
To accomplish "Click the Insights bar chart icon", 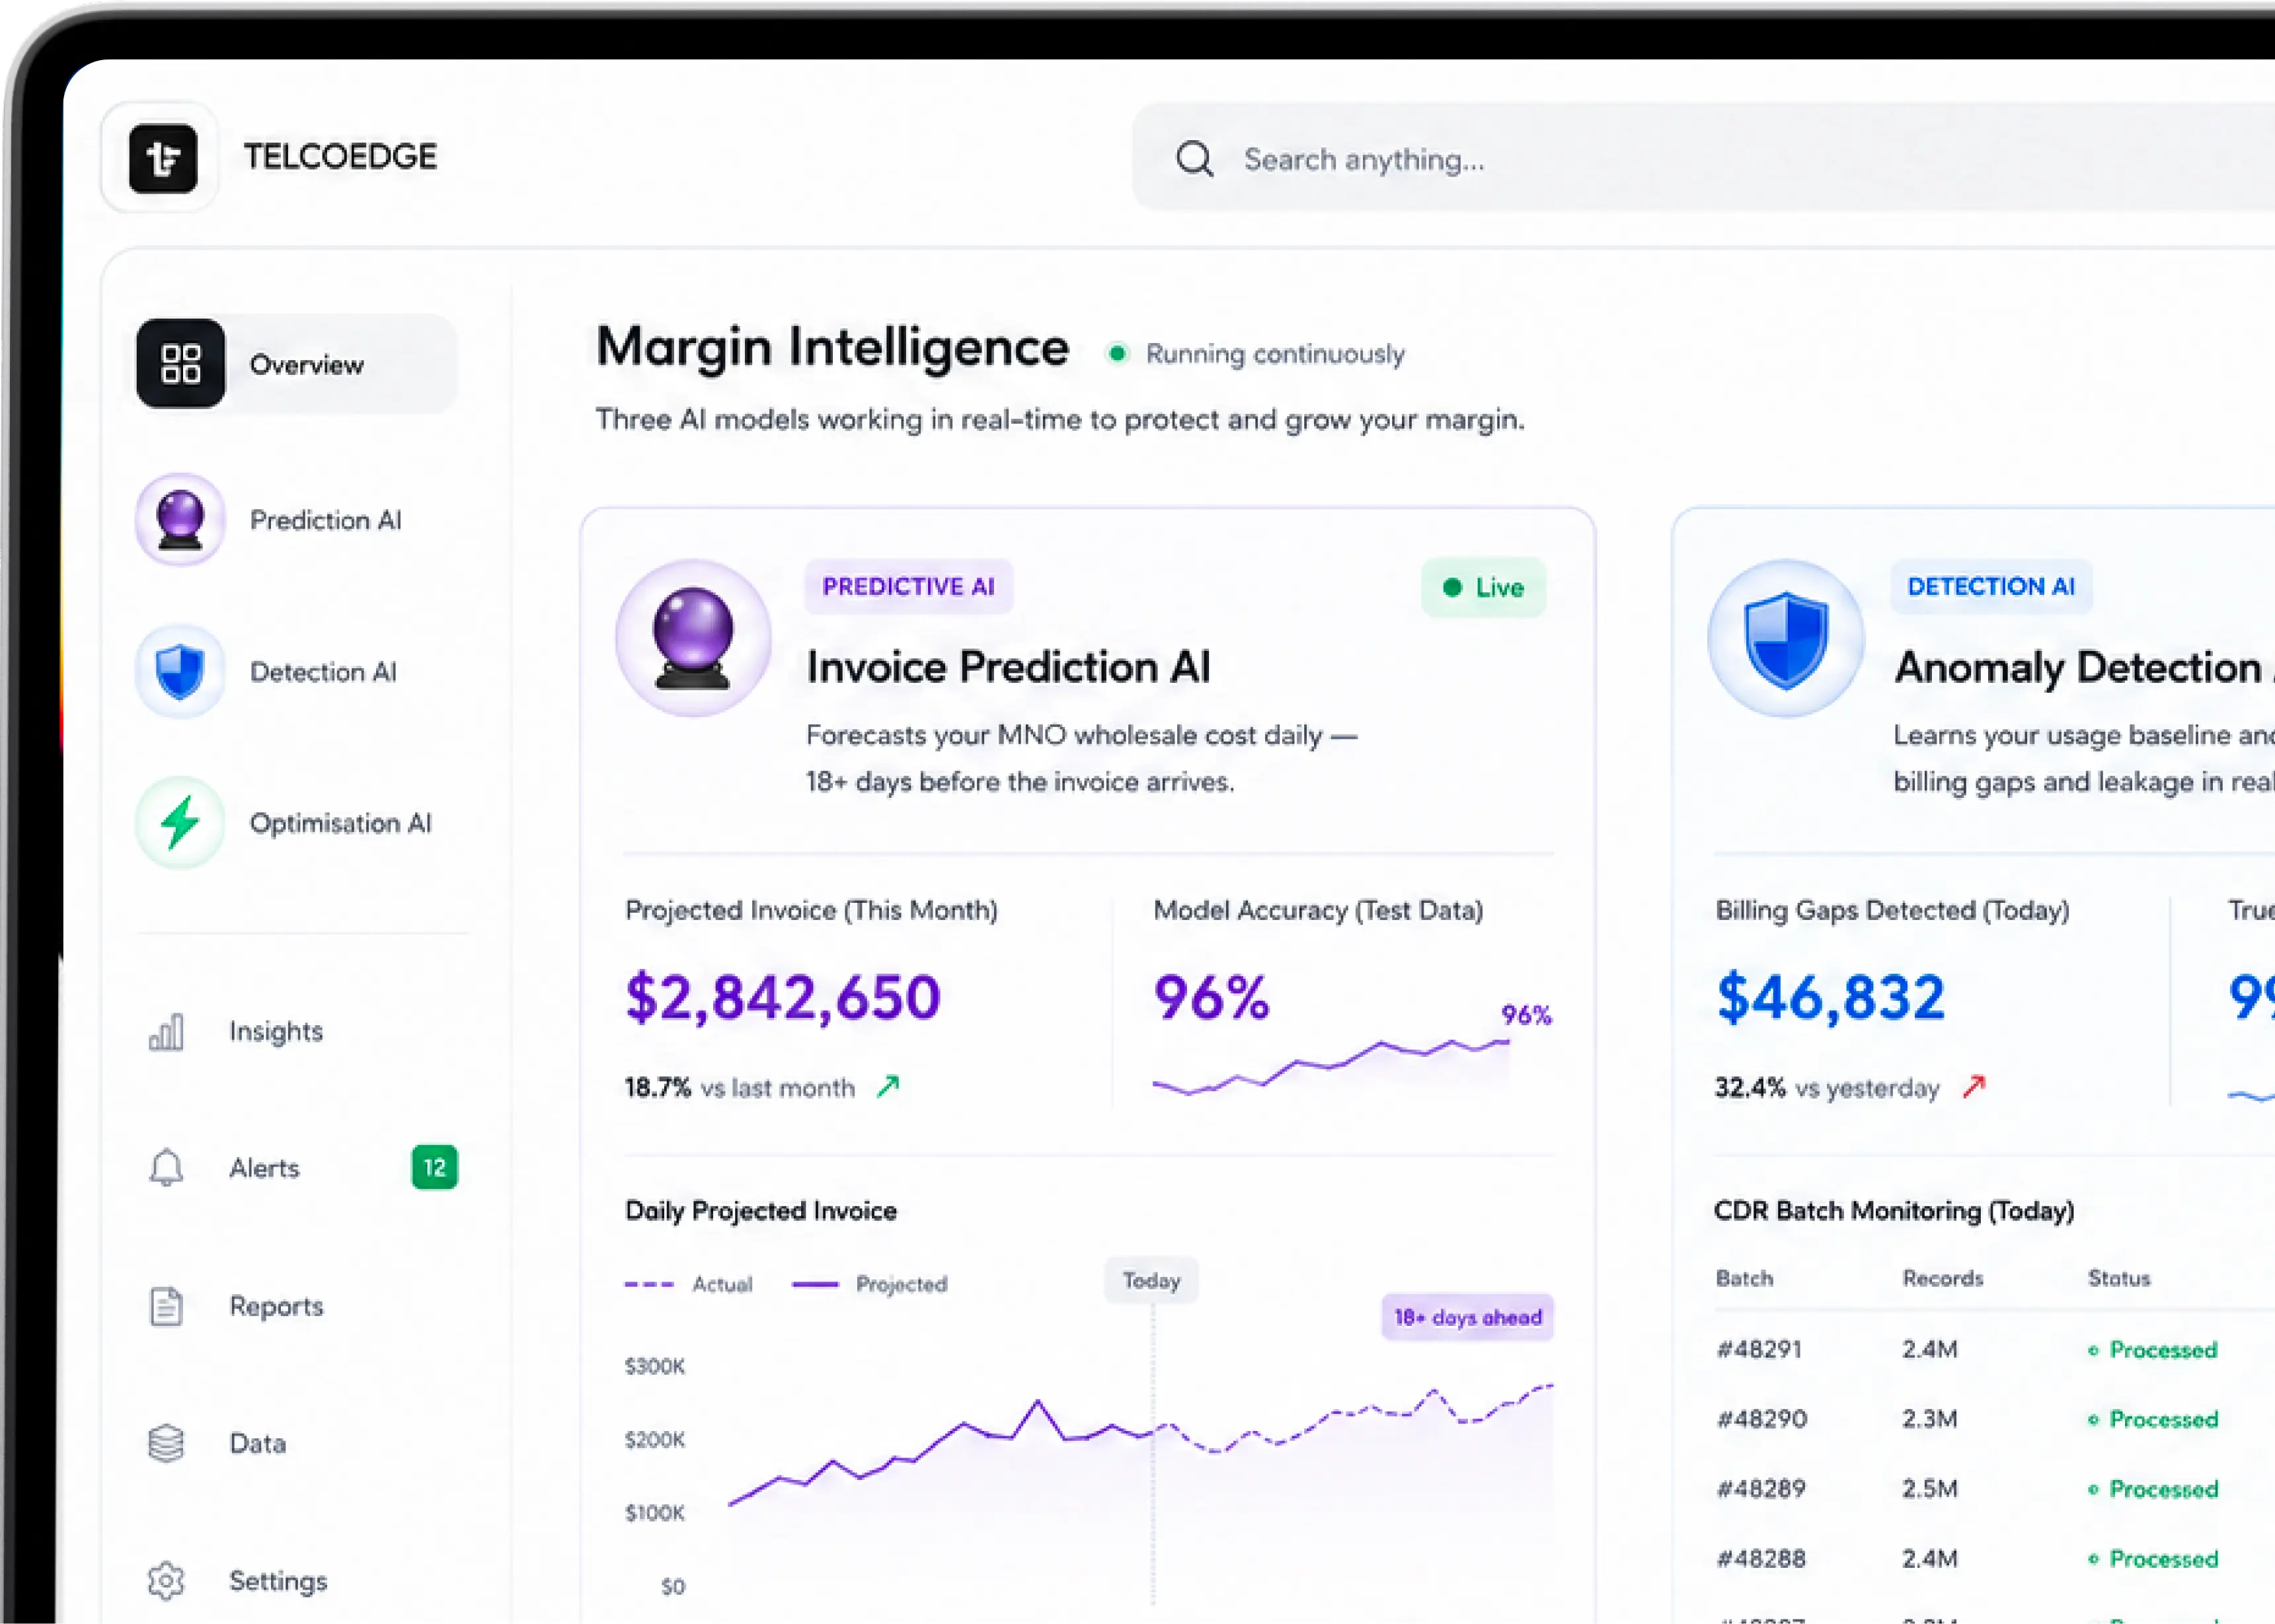I will coord(166,1031).
